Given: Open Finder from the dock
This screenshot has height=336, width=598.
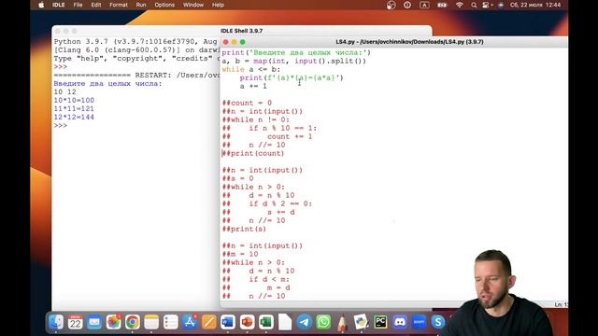Looking at the screenshot, I should tap(56, 322).
